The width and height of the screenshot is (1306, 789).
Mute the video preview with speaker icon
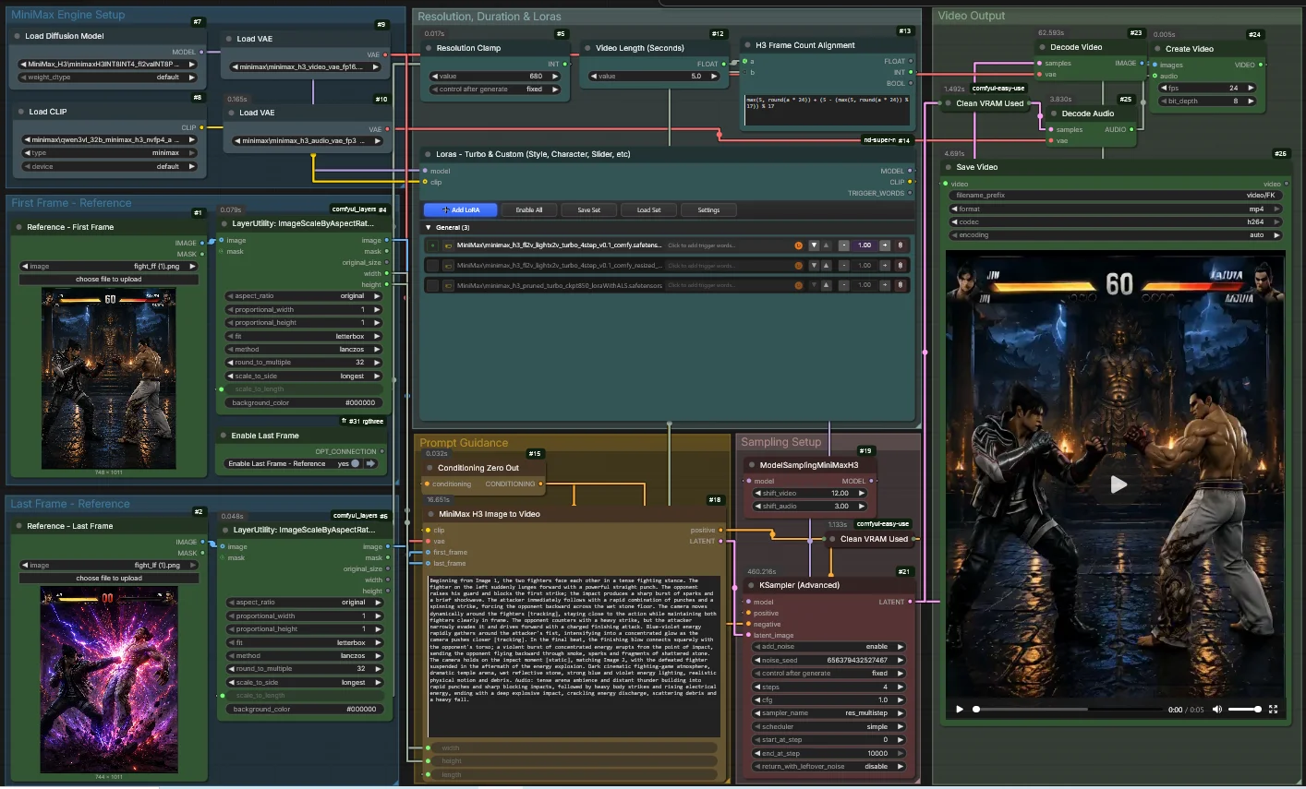(1217, 709)
